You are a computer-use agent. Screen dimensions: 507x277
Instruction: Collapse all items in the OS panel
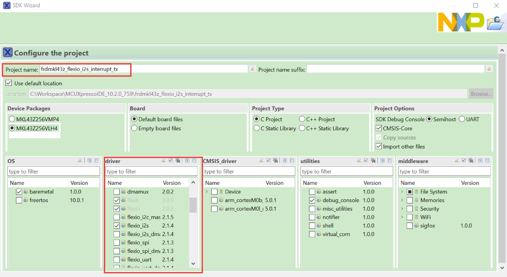(96, 160)
